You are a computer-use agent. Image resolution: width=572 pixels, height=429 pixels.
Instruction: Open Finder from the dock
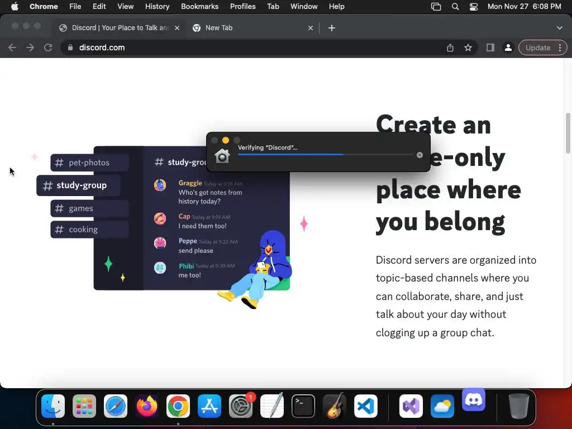click(x=53, y=406)
